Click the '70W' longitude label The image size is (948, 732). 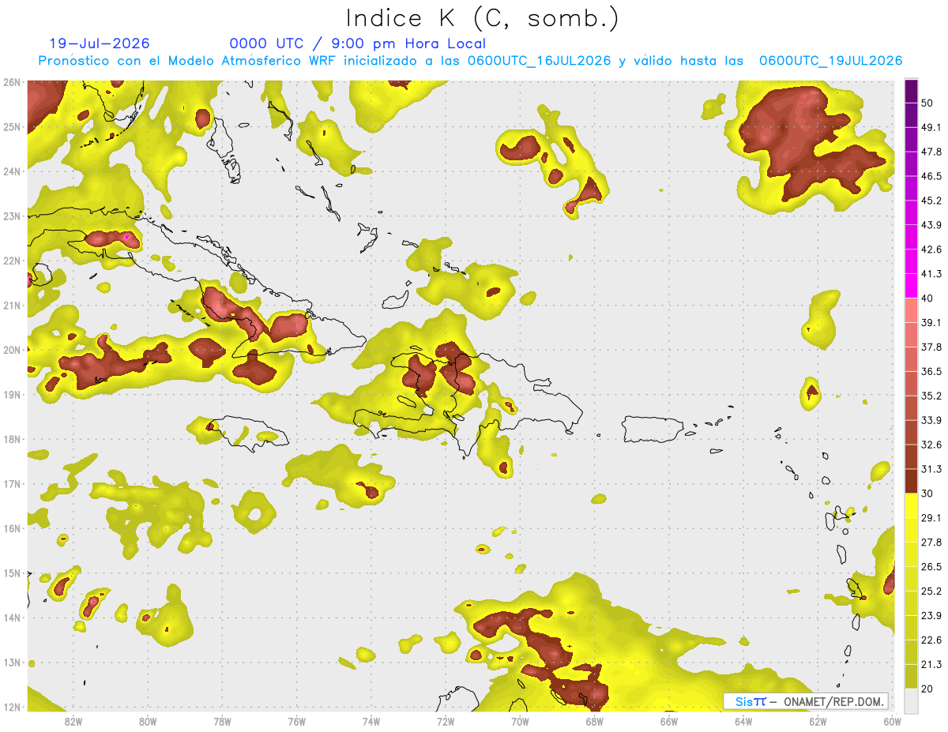point(520,721)
